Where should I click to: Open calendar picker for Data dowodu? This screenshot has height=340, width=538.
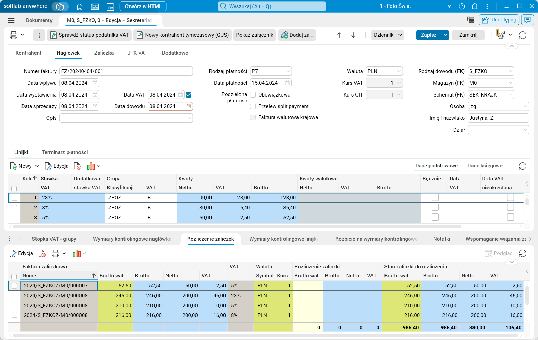pos(189,106)
